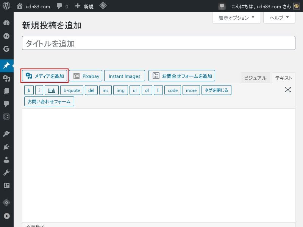Open the Tools wrench sidebar icon
The image size is (303, 227).
(6, 173)
